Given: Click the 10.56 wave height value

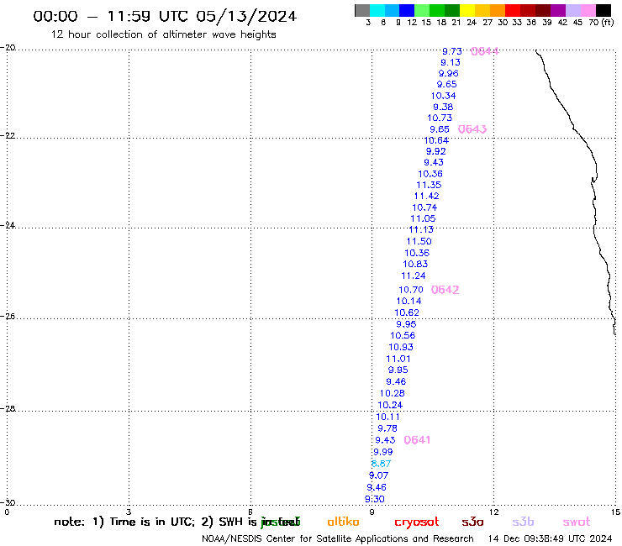Looking at the screenshot, I should pos(403,336).
